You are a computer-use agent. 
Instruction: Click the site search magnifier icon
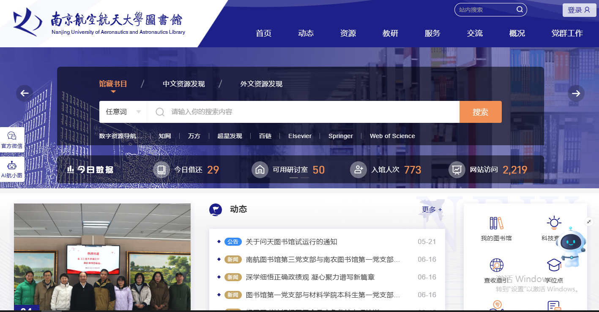point(520,10)
